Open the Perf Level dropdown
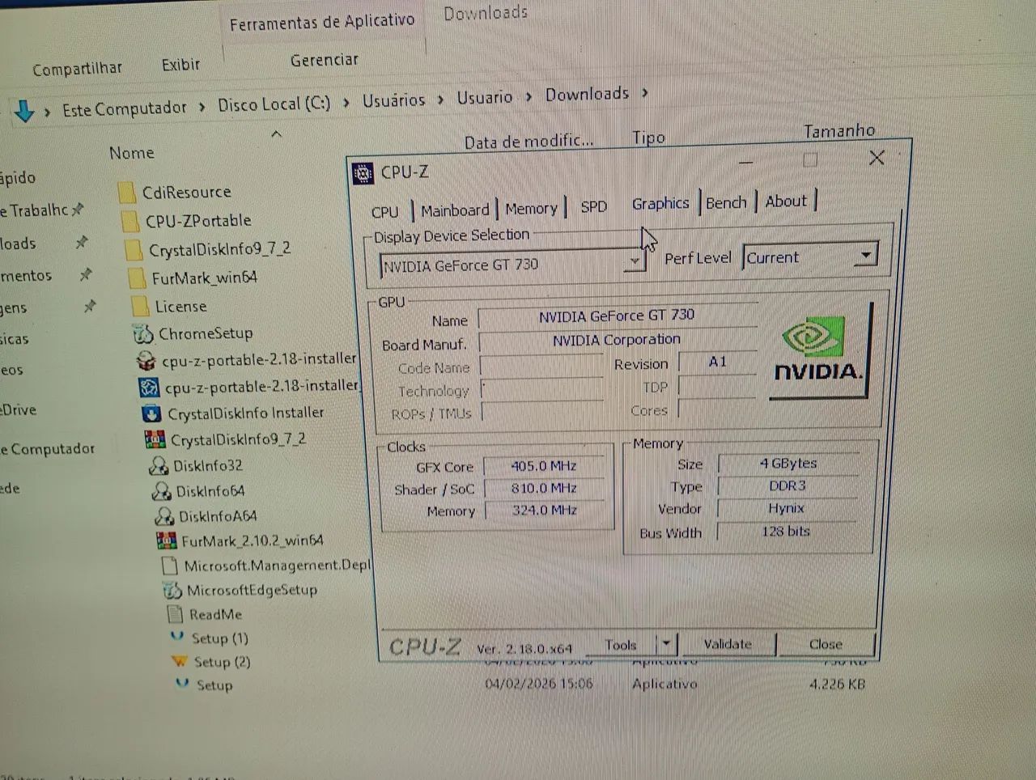1036x780 pixels. [864, 256]
